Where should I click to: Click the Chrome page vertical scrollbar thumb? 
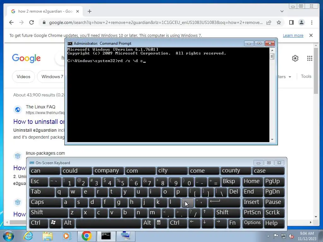[316, 71]
